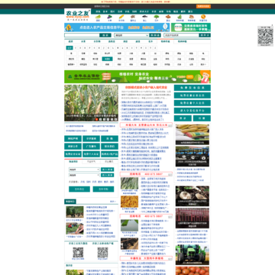Show the next slide in the corn carousel
The image size is (275, 275).
point(115,103)
